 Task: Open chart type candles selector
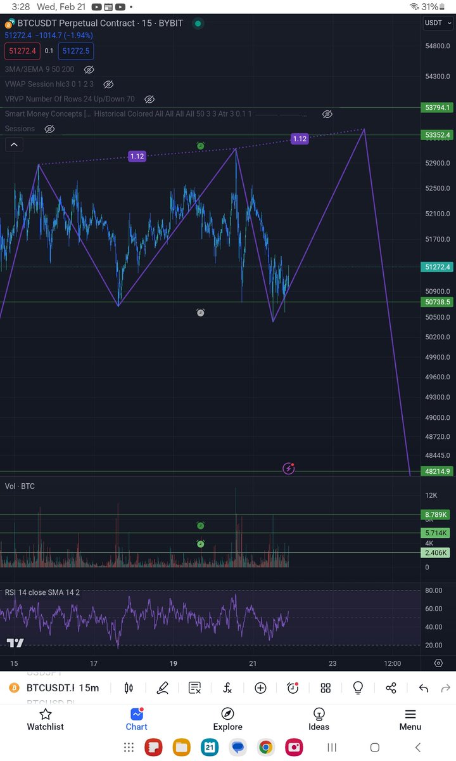tap(129, 688)
